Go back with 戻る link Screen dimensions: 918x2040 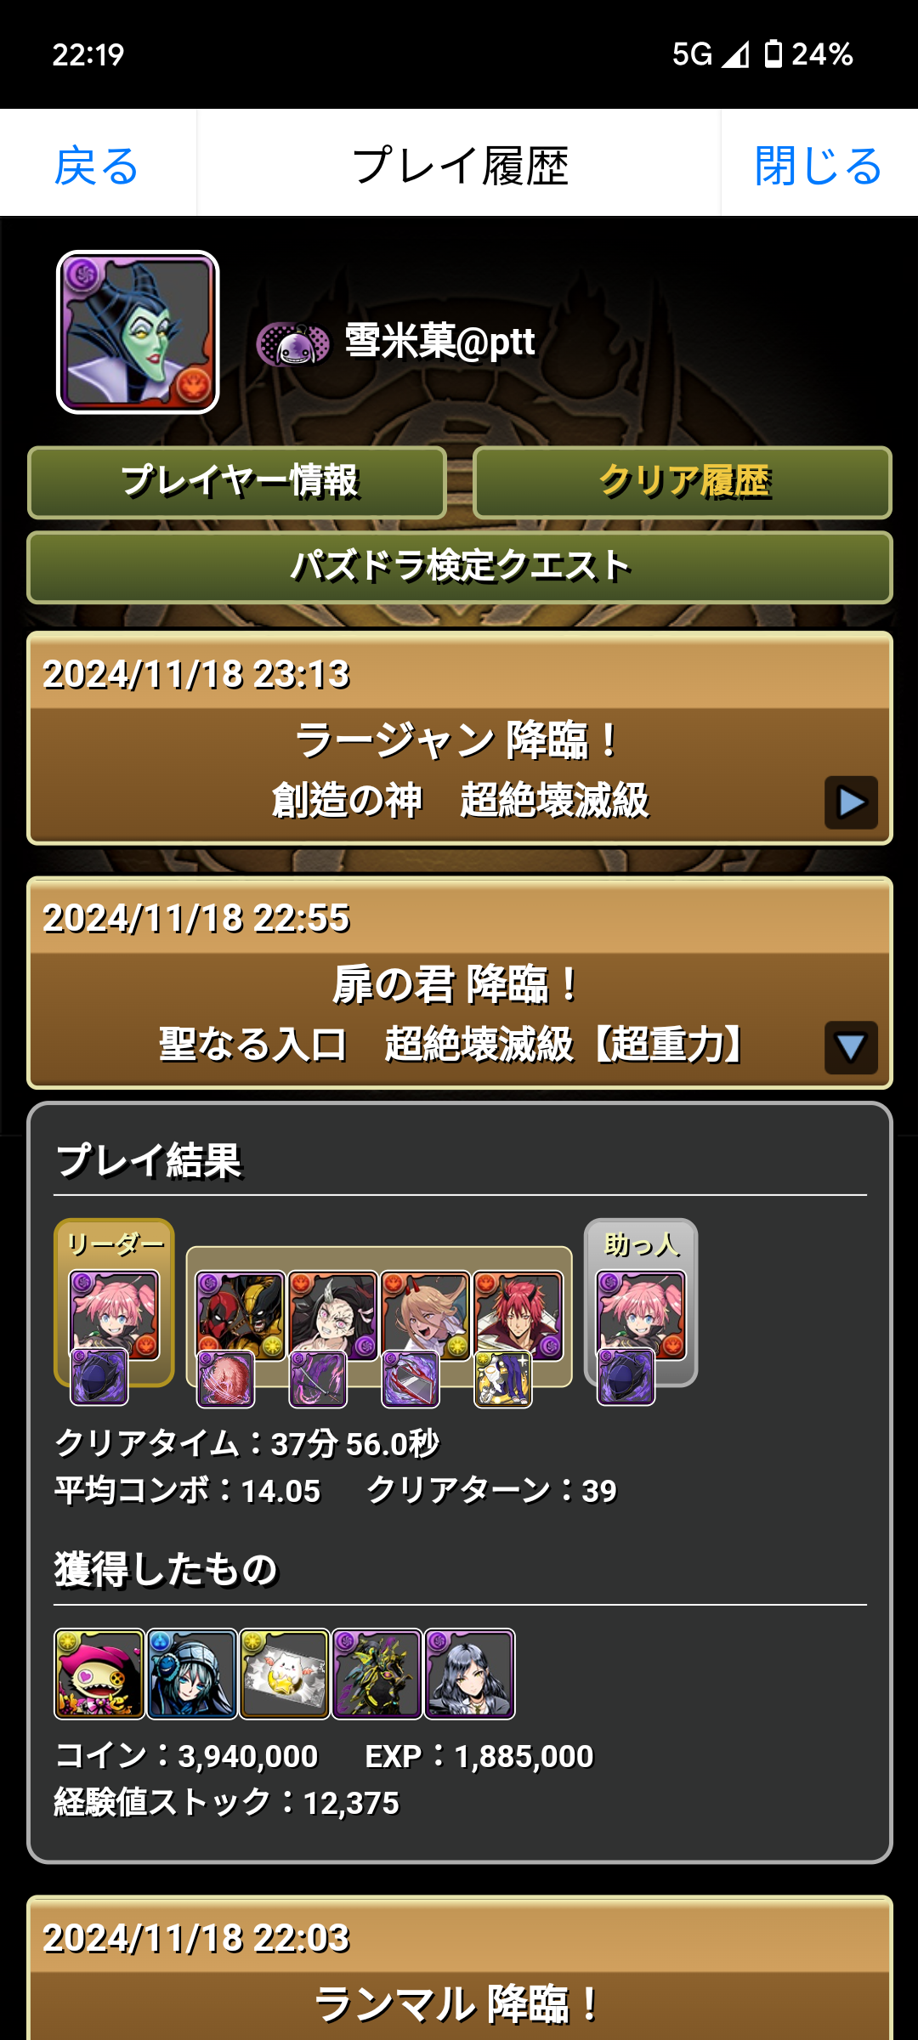click(x=97, y=164)
